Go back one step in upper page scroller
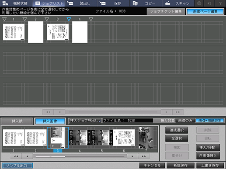This screenshot has width=226, height=169. click(x=59, y=112)
